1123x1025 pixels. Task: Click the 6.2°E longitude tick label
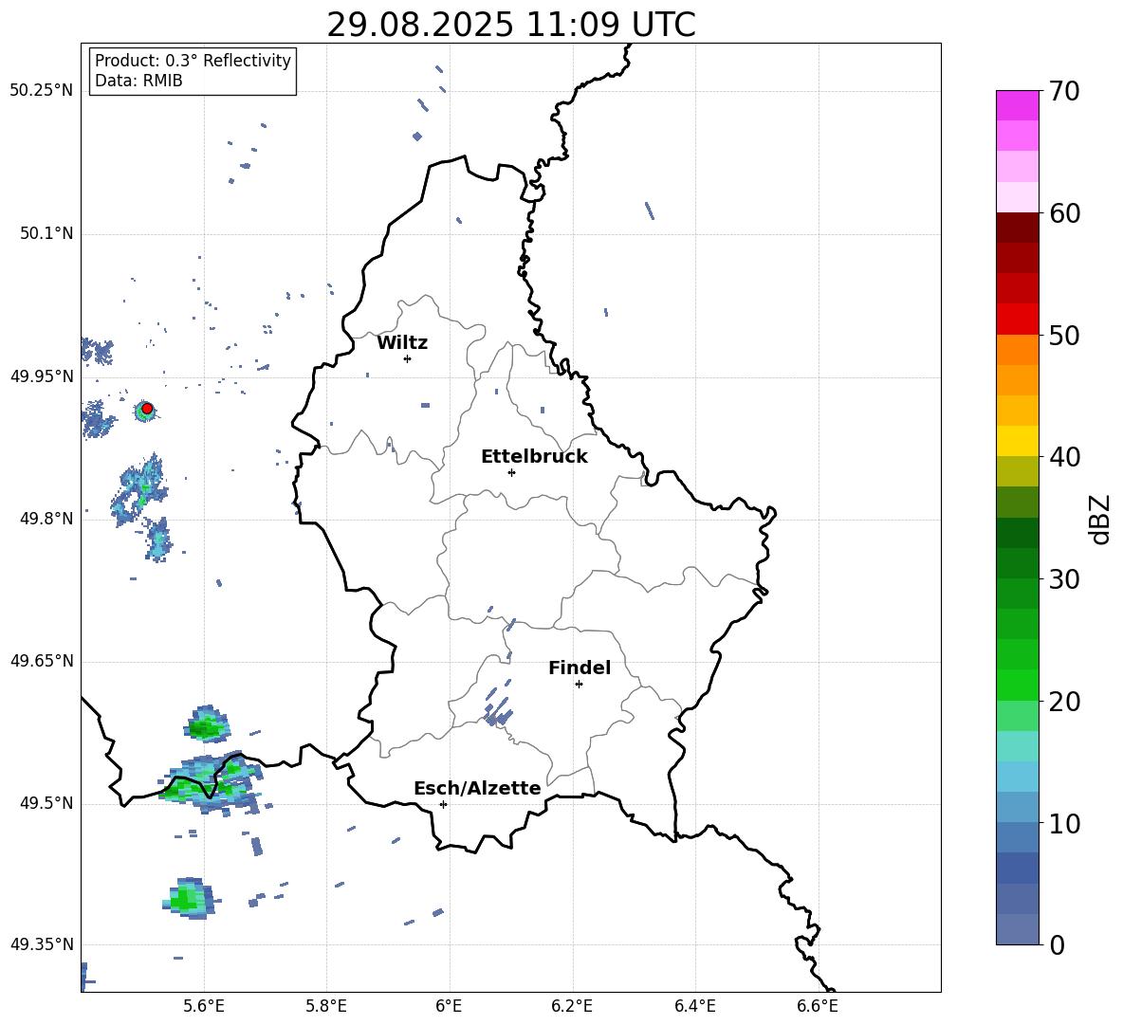[572, 1006]
